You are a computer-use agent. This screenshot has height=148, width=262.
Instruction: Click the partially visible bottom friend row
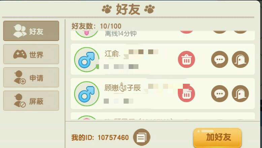[163, 116]
